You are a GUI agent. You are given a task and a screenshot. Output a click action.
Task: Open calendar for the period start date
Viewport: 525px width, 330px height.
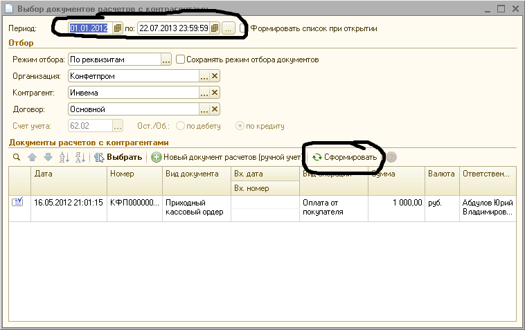[x=117, y=28]
